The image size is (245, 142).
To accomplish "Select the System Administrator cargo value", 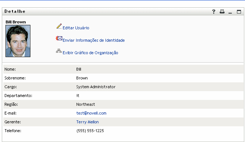I will pos(96,87).
